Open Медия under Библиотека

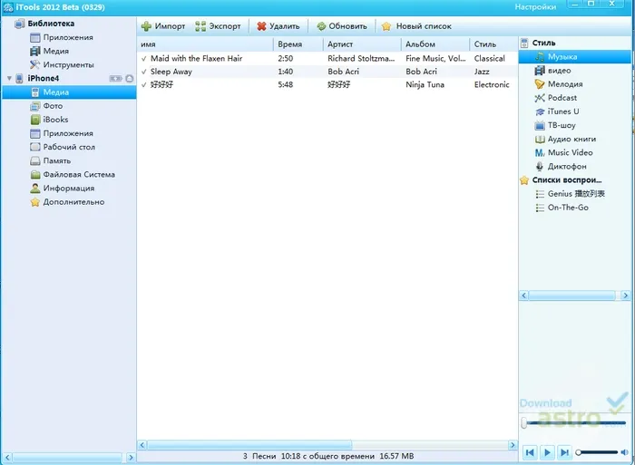click(49, 51)
